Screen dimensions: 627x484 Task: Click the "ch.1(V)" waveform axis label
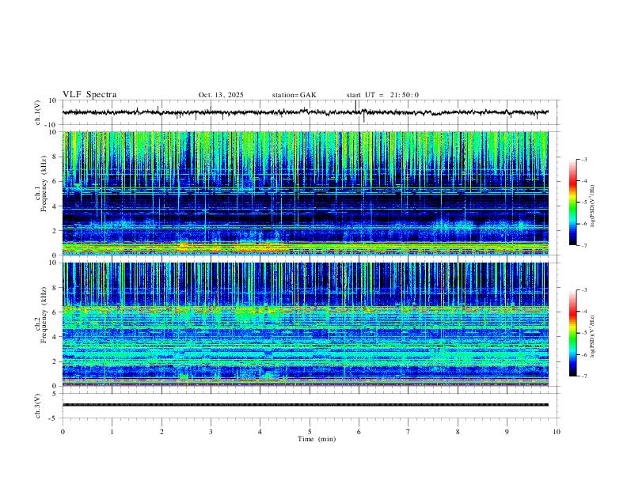point(37,112)
